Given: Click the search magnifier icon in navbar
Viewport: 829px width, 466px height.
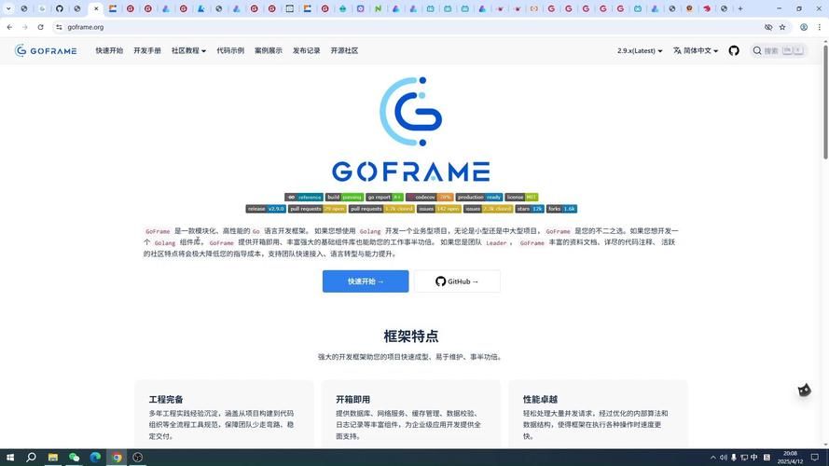Looking at the screenshot, I should point(757,50).
